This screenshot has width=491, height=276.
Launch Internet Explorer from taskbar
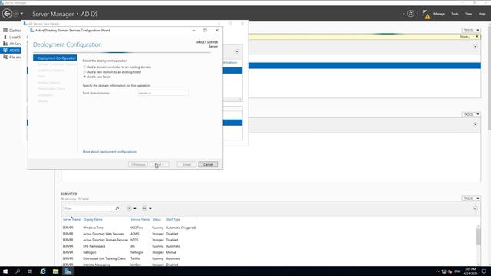pos(43,271)
